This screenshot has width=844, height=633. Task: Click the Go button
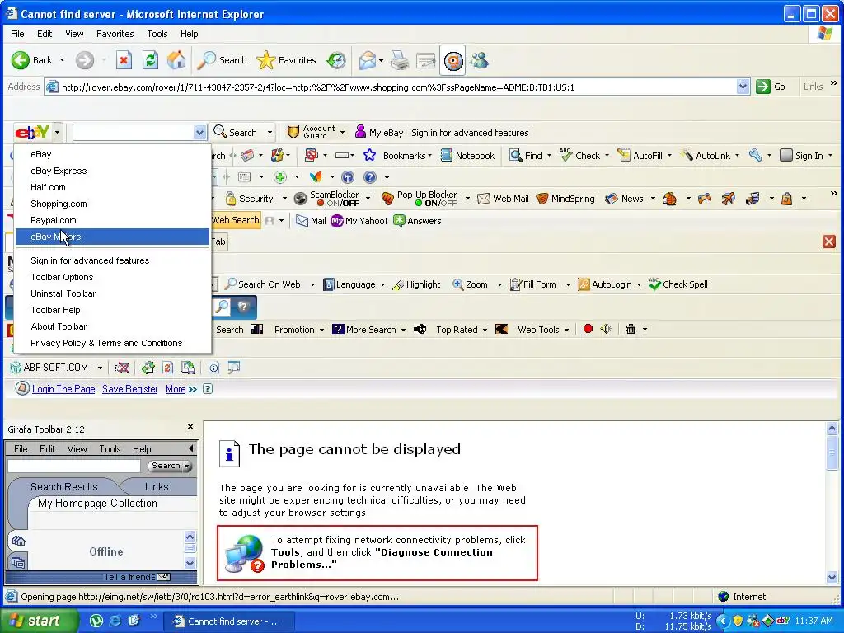point(771,87)
